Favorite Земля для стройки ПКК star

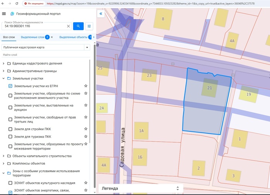point(86,129)
